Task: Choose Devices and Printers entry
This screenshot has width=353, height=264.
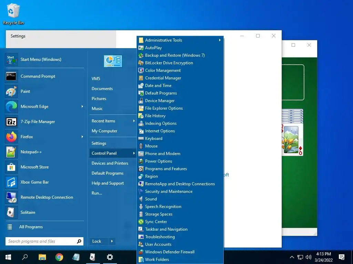Action: click(x=110, y=163)
